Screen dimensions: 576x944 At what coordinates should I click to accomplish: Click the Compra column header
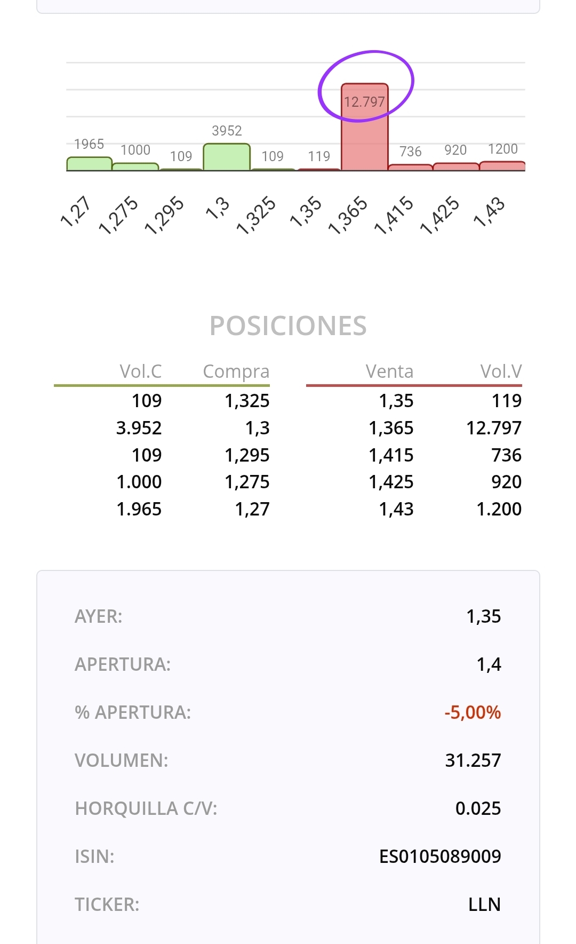236,371
